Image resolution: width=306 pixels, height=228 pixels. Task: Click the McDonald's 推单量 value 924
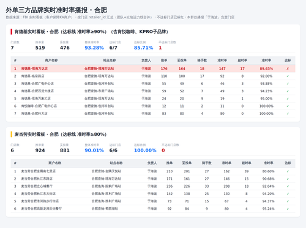tap(40, 150)
